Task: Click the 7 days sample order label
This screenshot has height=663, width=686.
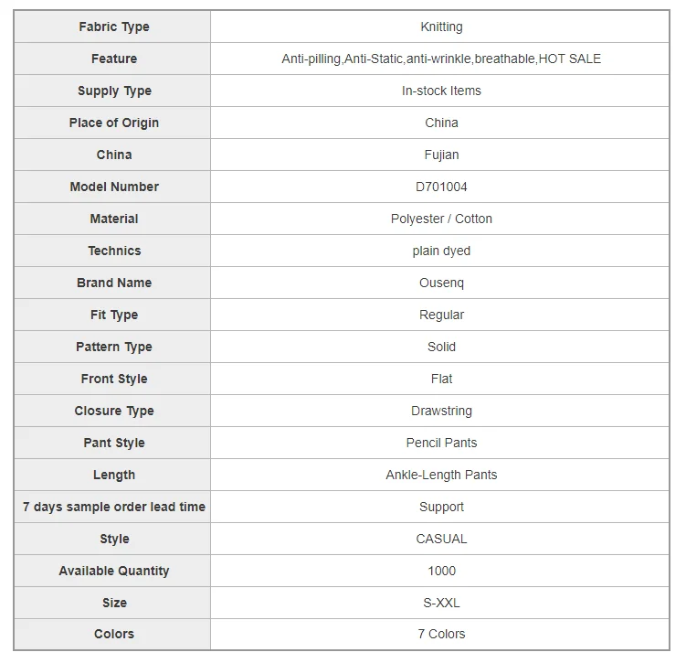Action: (x=113, y=507)
